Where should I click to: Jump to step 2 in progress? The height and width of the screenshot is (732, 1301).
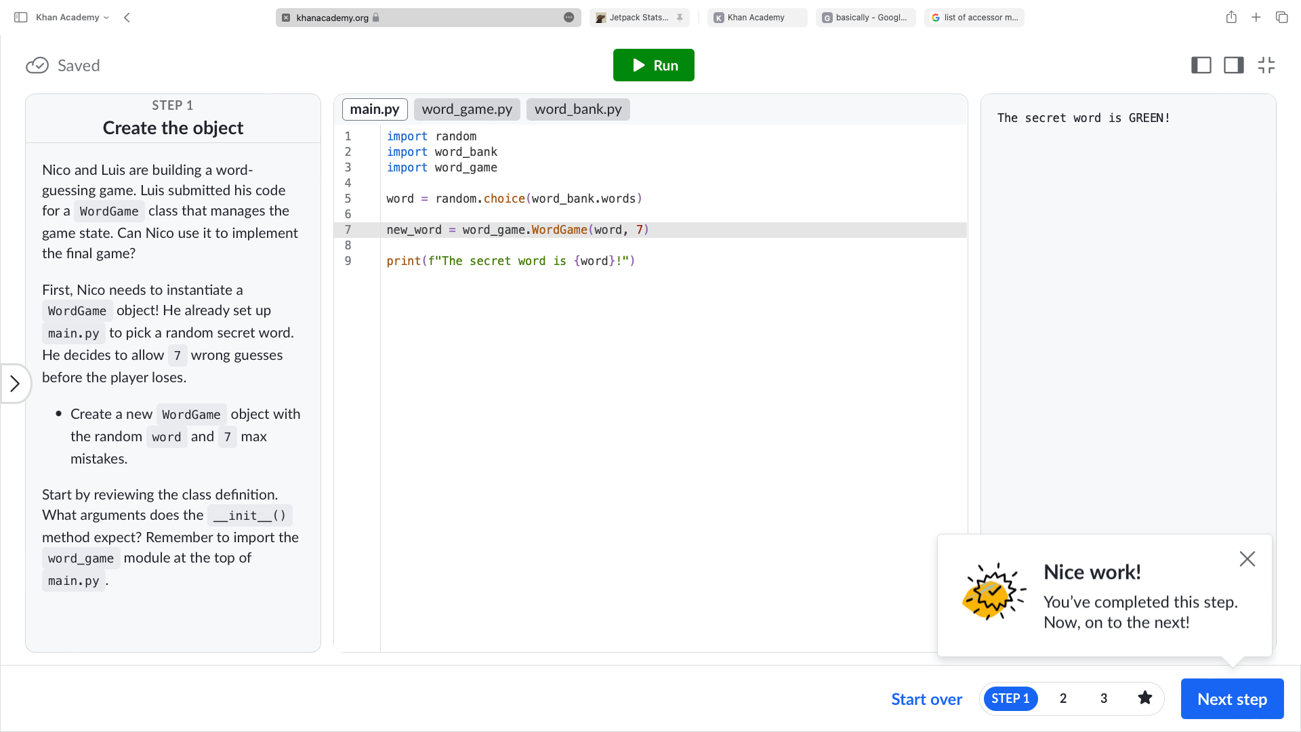[x=1063, y=698]
